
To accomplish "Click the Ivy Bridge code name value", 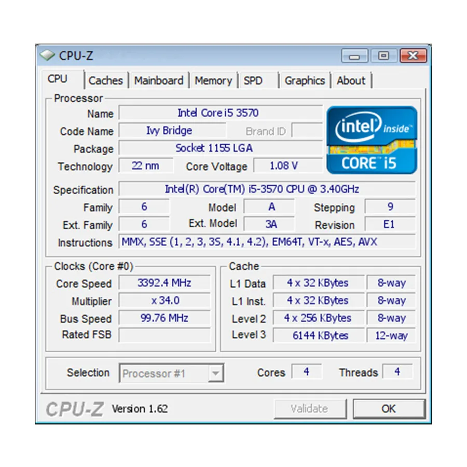I will click(172, 130).
